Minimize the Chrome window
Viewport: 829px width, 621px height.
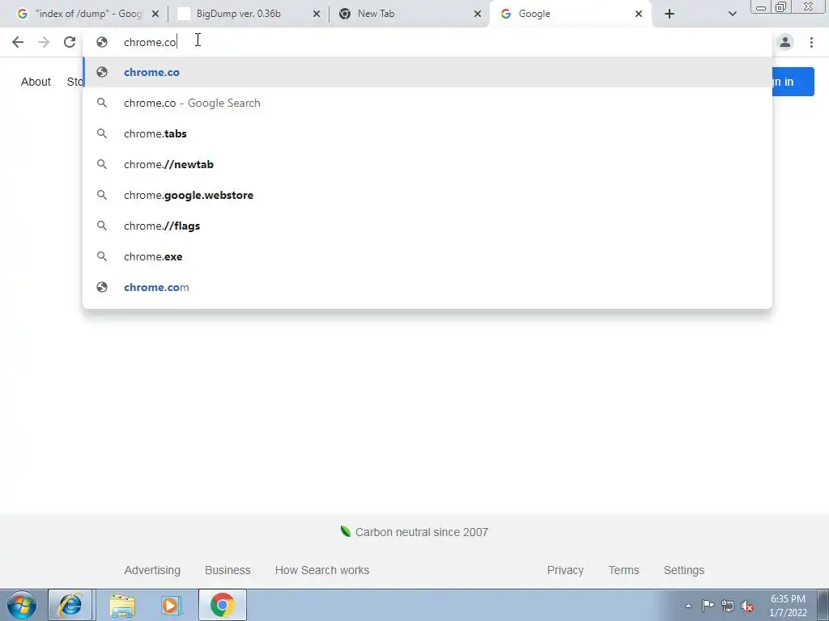761,6
